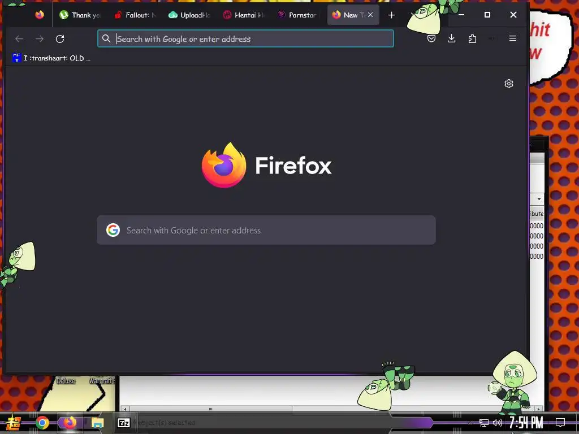
Task: Select the "Warcraft" desktop icon
Action: (x=102, y=380)
